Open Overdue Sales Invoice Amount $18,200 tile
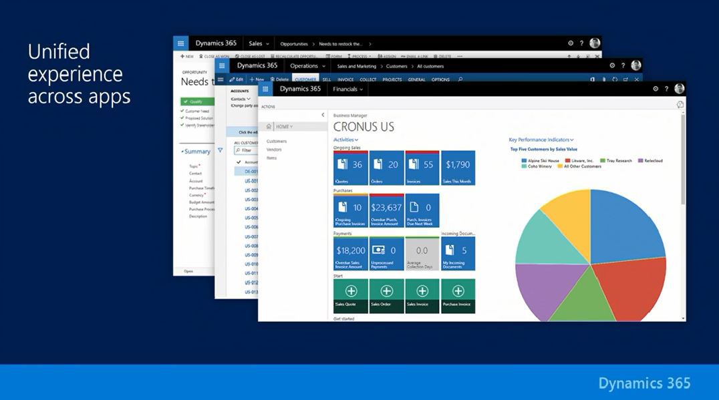 coord(351,253)
